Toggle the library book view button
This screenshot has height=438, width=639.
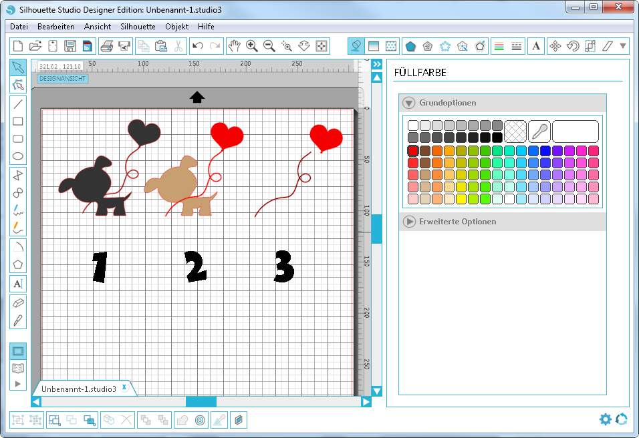coord(18,367)
